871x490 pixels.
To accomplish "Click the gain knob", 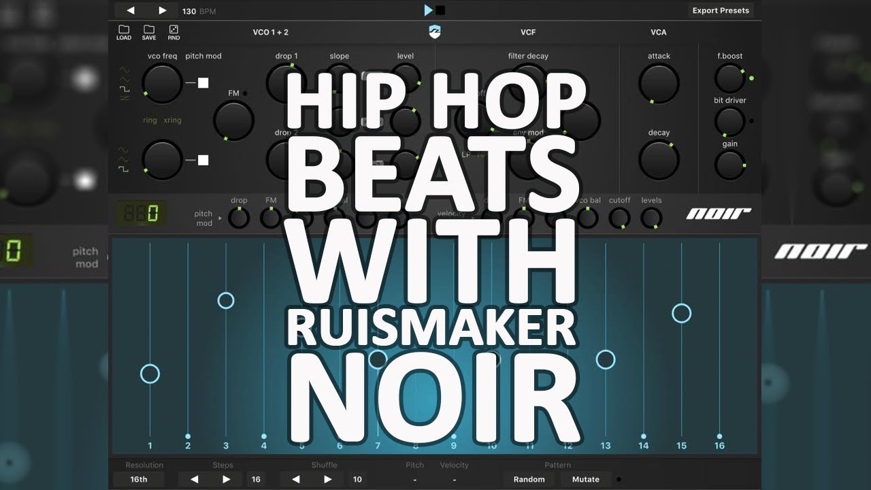I will coord(729,165).
